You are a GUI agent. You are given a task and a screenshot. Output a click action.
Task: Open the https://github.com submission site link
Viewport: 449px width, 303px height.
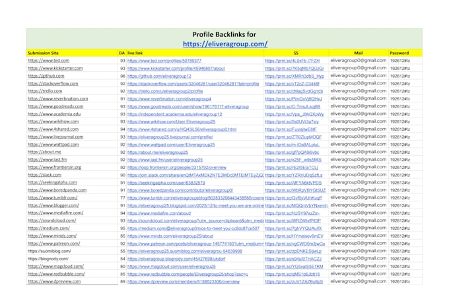pyautogui.click(x=46, y=76)
